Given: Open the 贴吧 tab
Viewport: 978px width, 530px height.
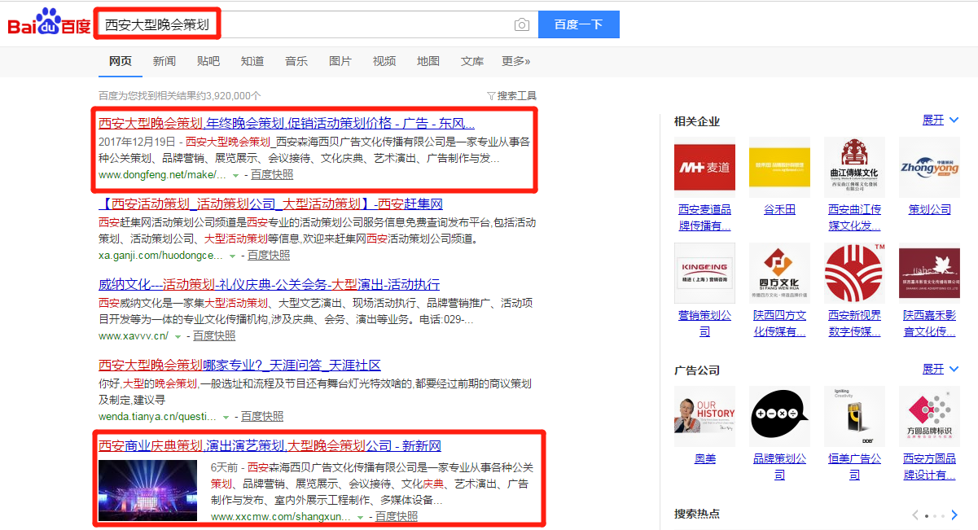Looking at the screenshot, I should click(208, 61).
